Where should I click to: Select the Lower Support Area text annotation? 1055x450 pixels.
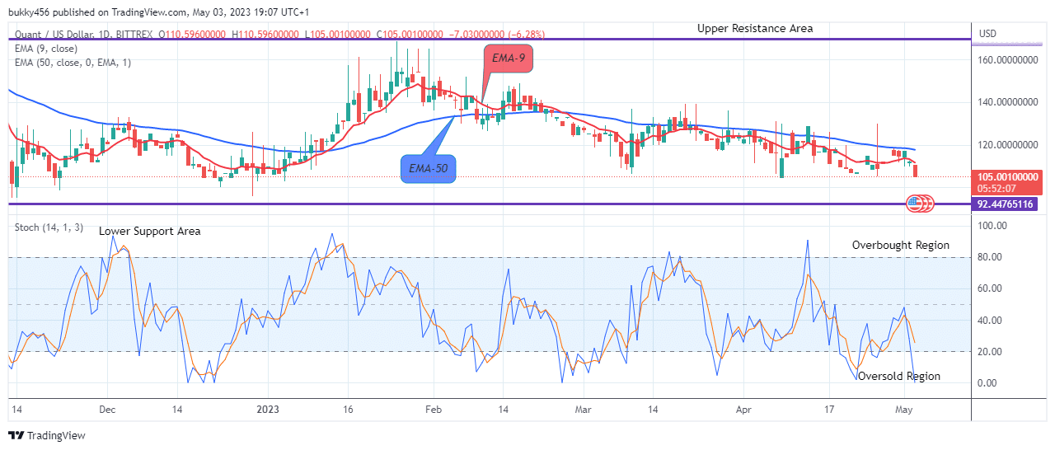pyautogui.click(x=150, y=232)
